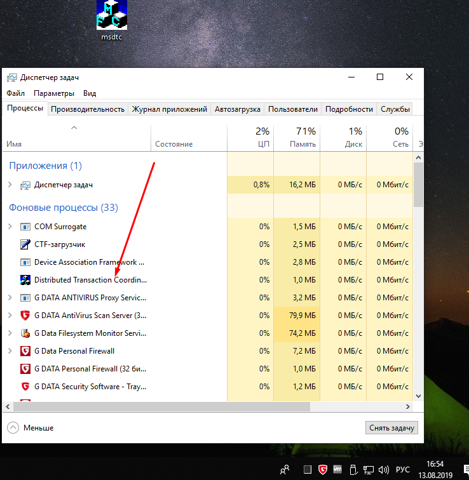Click safely remove hardware tray icon
Screen dimensions: 469x480
(x=353, y=469)
